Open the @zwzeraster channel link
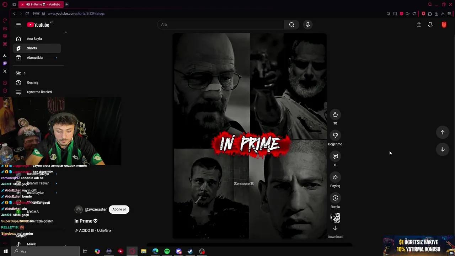The image size is (455, 256). point(96,209)
